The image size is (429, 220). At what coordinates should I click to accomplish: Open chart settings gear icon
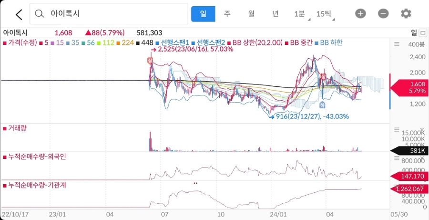pyautogui.click(x=406, y=13)
